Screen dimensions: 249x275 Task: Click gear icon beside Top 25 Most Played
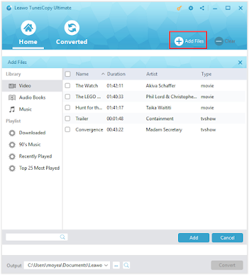[x=12, y=168]
